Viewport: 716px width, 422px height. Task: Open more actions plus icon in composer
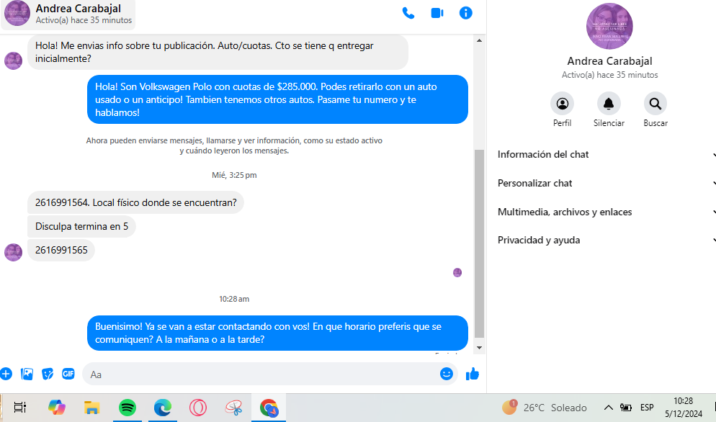pyautogui.click(x=6, y=374)
